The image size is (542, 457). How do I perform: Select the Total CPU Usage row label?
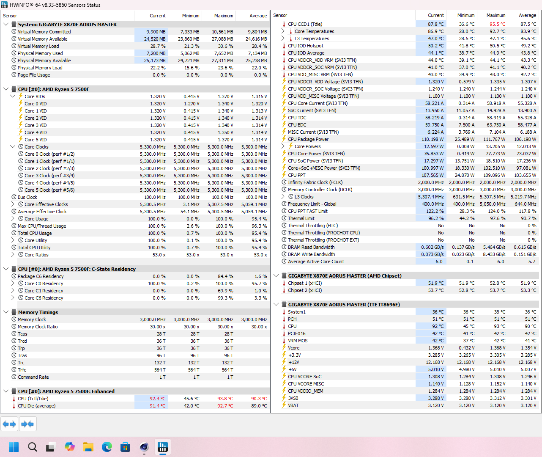click(x=35, y=233)
